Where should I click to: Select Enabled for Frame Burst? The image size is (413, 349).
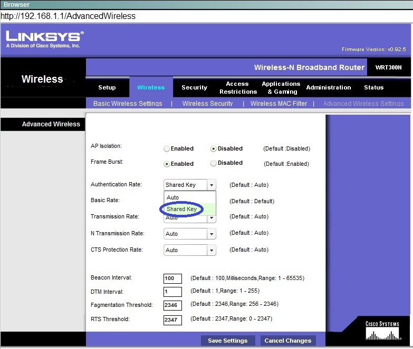click(167, 164)
